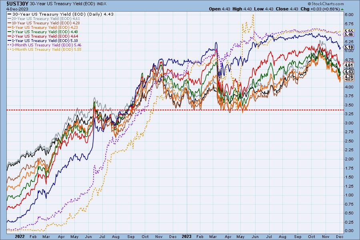Click the 4.61 price tag on right axis

(x=348, y=65)
